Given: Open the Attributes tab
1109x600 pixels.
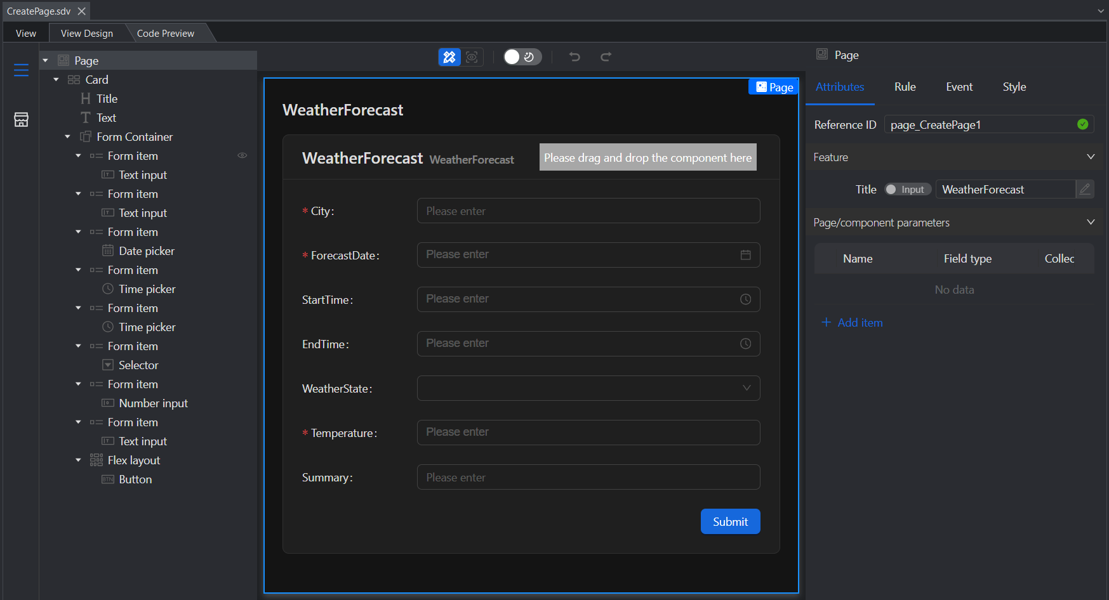Looking at the screenshot, I should (x=840, y=87).
